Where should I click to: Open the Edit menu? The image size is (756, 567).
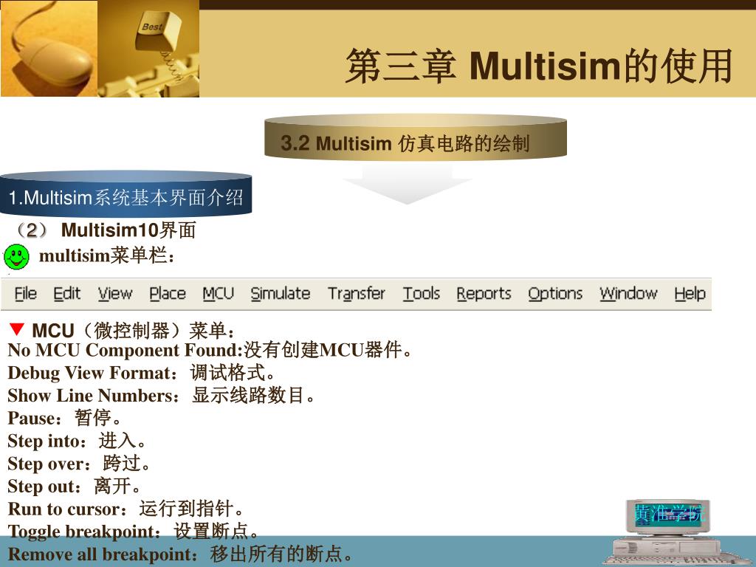click(66, 293)
